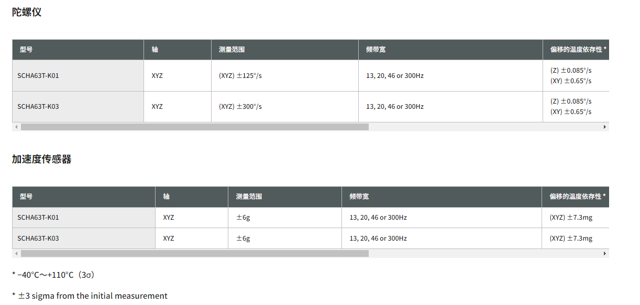This screenshot has width=640, height=305.
Task: Click 型号 header in the gyroscope table
Action: [26, 50]
